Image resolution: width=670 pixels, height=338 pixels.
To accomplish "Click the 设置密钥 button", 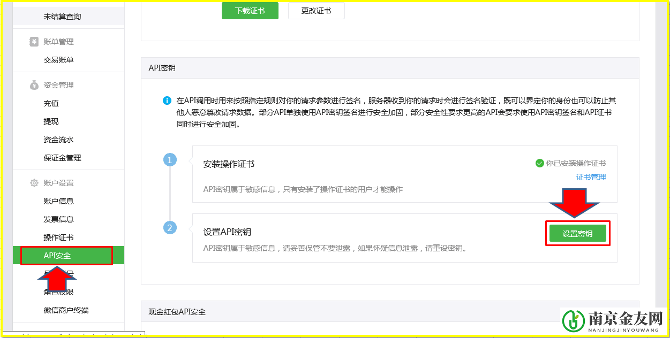I will (577, 233).
